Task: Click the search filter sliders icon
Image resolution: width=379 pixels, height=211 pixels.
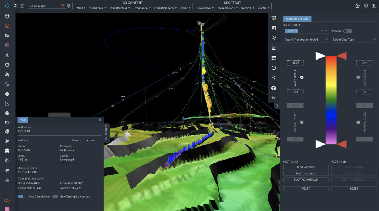Action: [22, 6]
